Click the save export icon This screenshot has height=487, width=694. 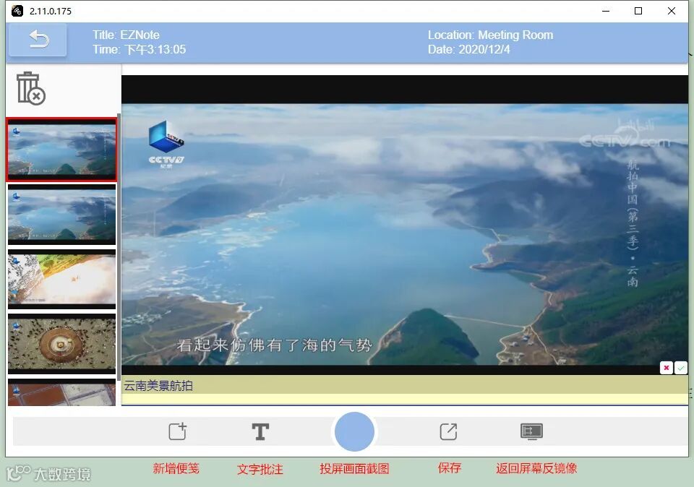448,431
